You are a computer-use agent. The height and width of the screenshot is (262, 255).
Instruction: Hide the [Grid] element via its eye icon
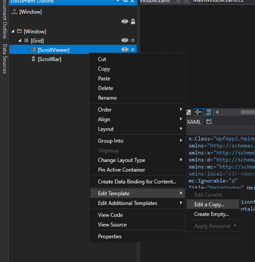coord(125,40)
